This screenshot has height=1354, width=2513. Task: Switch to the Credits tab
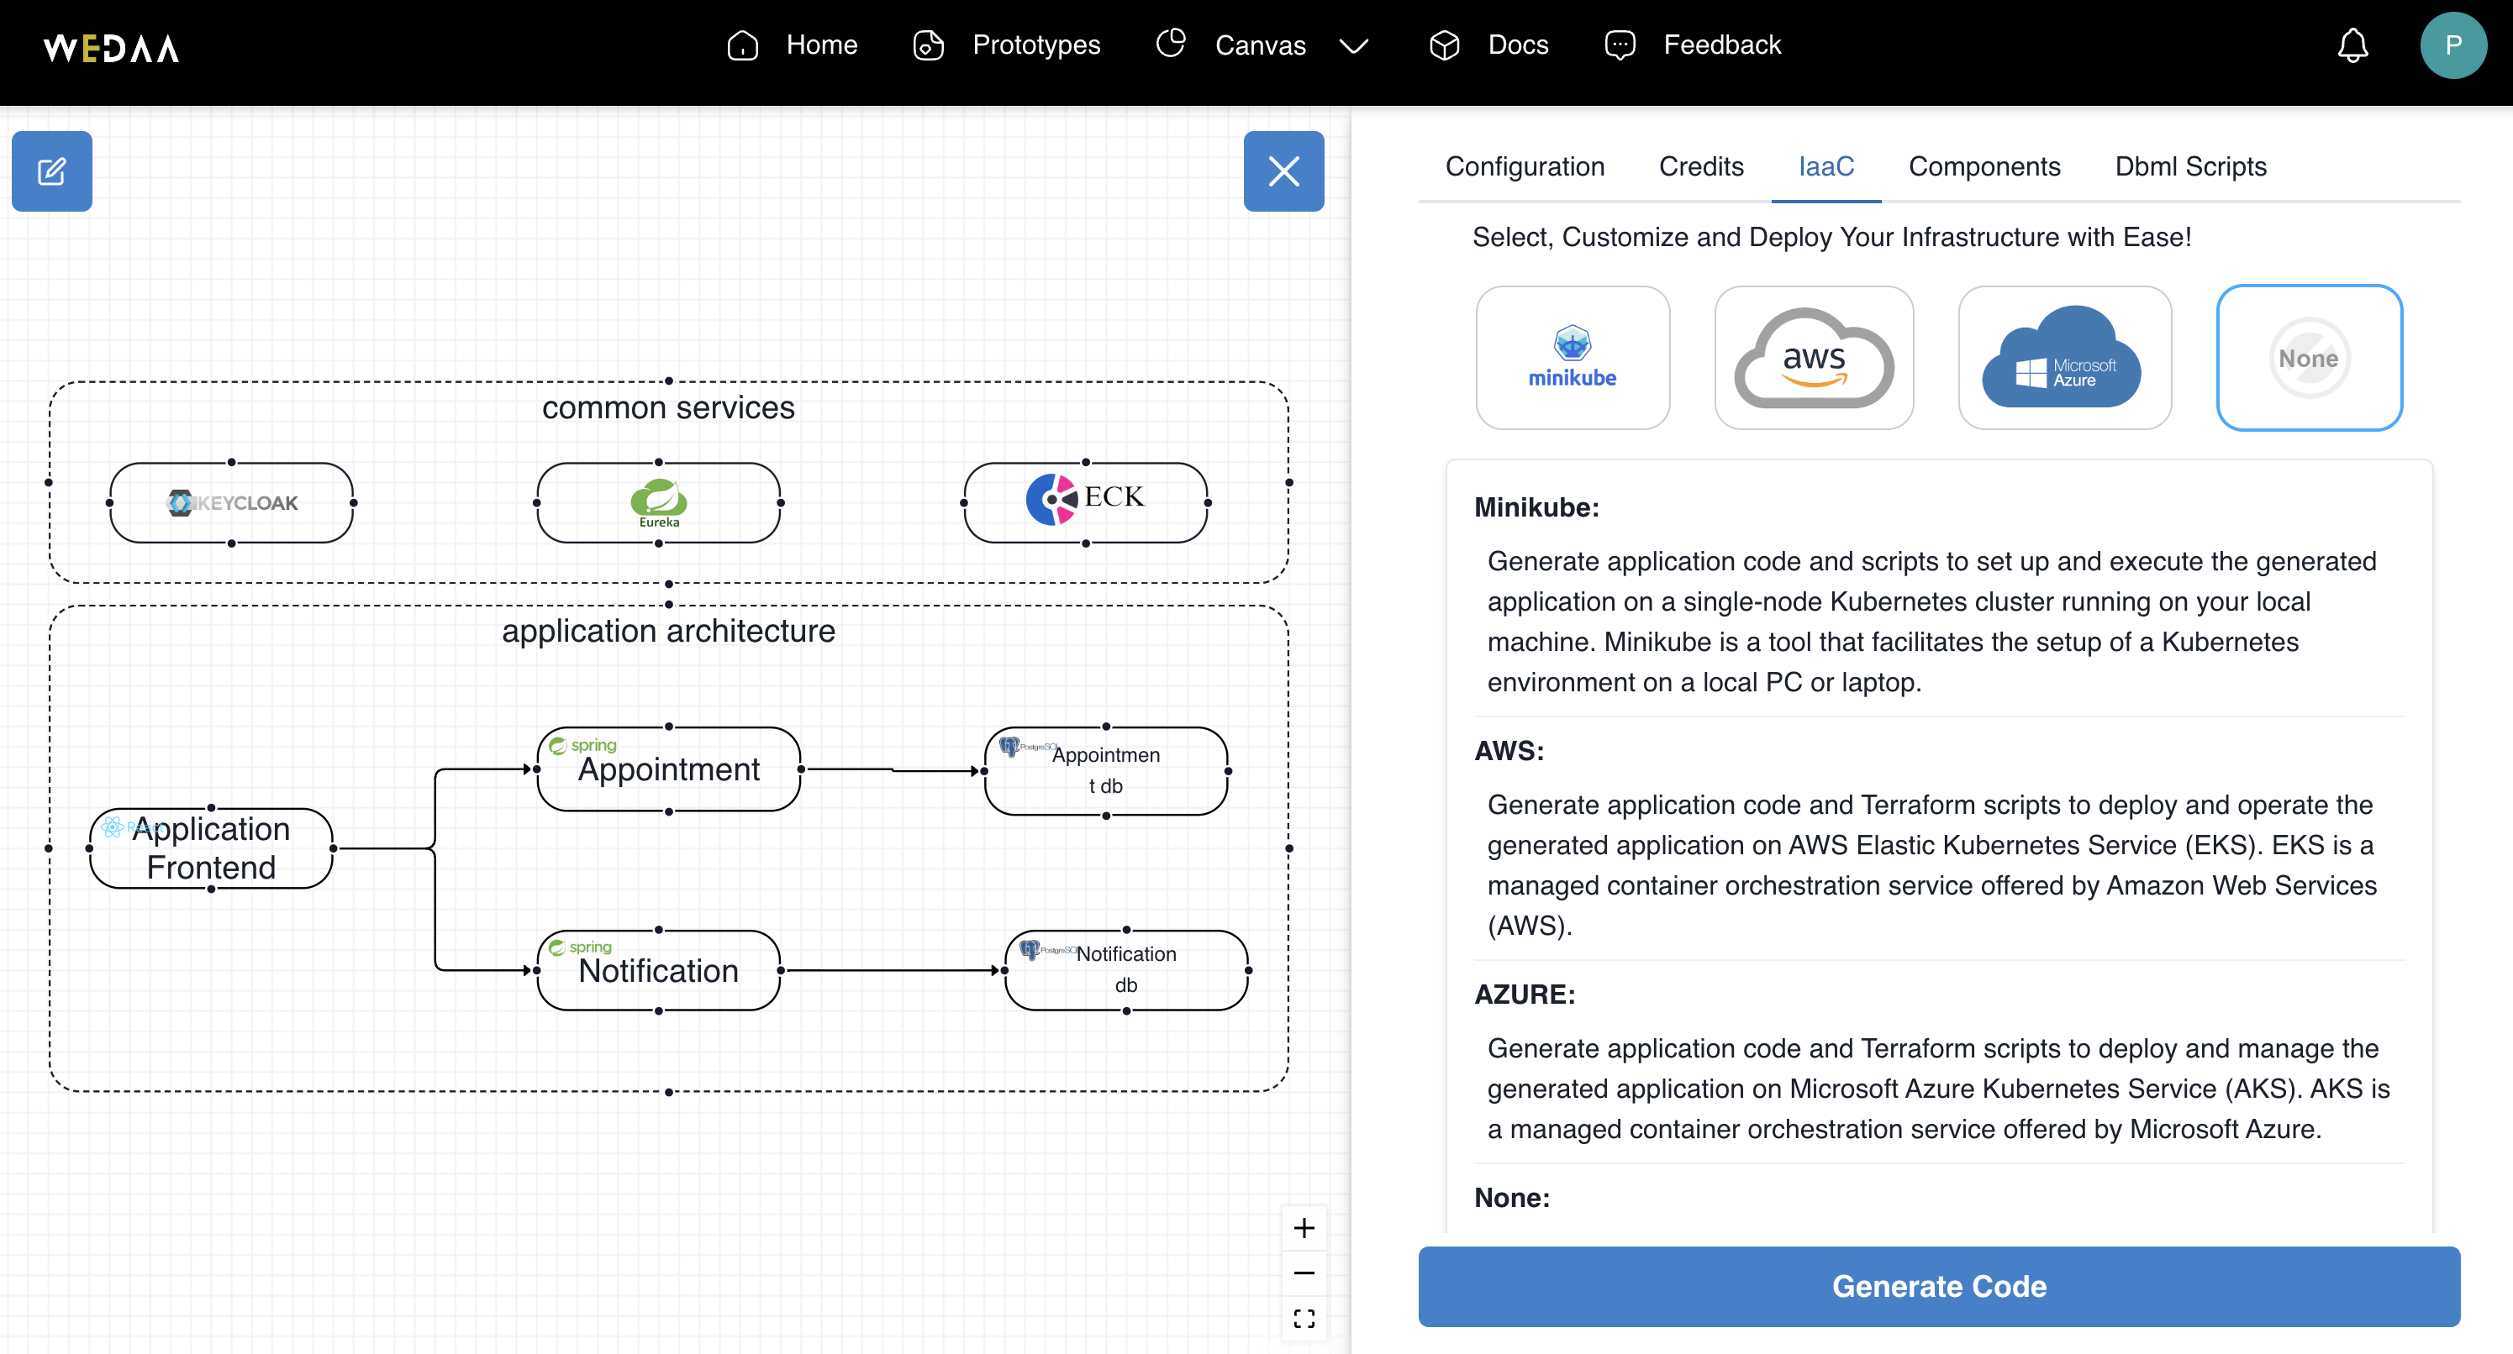point(1701,166)
